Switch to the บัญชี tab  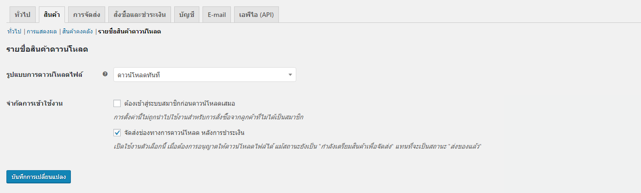click(187, 15)
